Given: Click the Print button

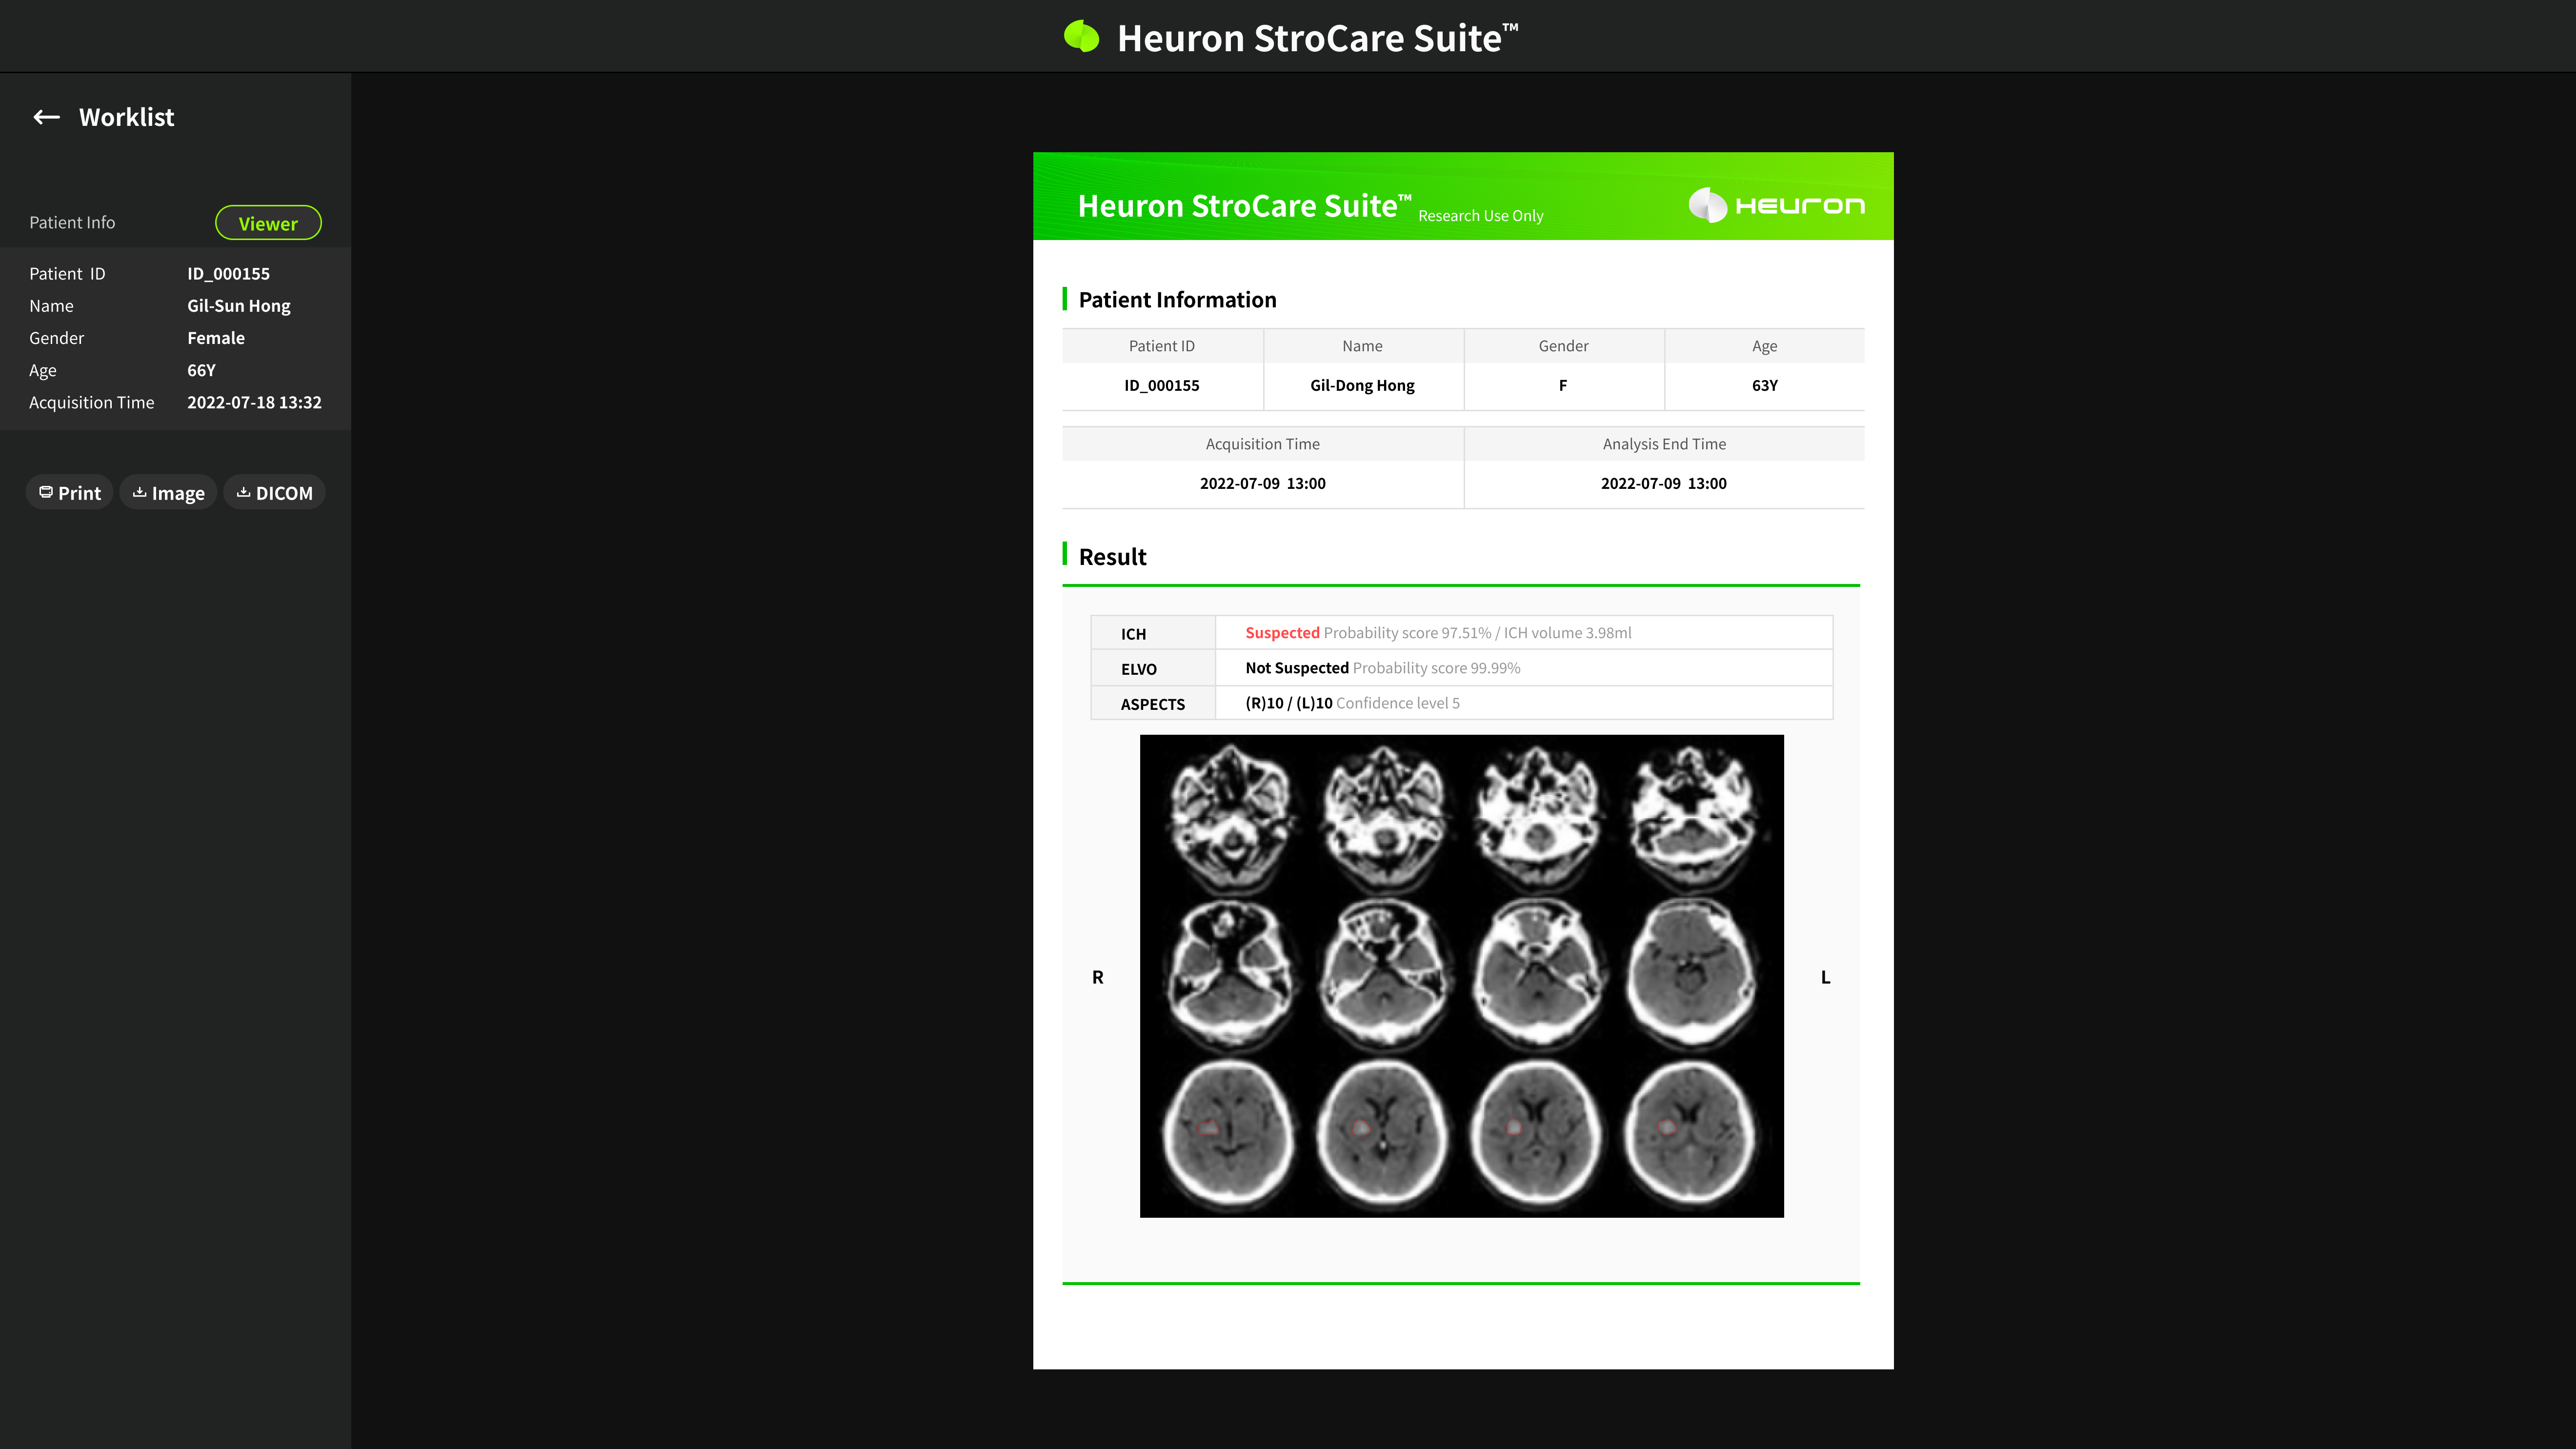Looking at the screenshot, I should tap(70, 493).
